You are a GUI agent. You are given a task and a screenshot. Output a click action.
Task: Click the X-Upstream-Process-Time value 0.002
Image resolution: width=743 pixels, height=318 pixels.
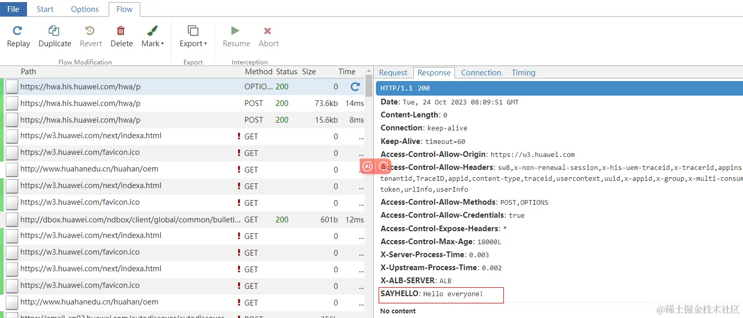click(x=492, y=268)
